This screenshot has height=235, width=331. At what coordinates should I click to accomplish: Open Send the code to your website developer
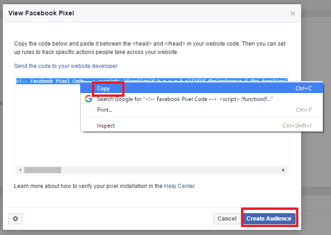66,66
